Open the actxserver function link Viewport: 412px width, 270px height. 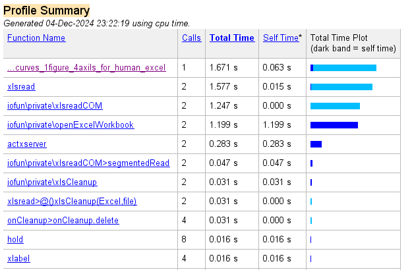(27, 144)
